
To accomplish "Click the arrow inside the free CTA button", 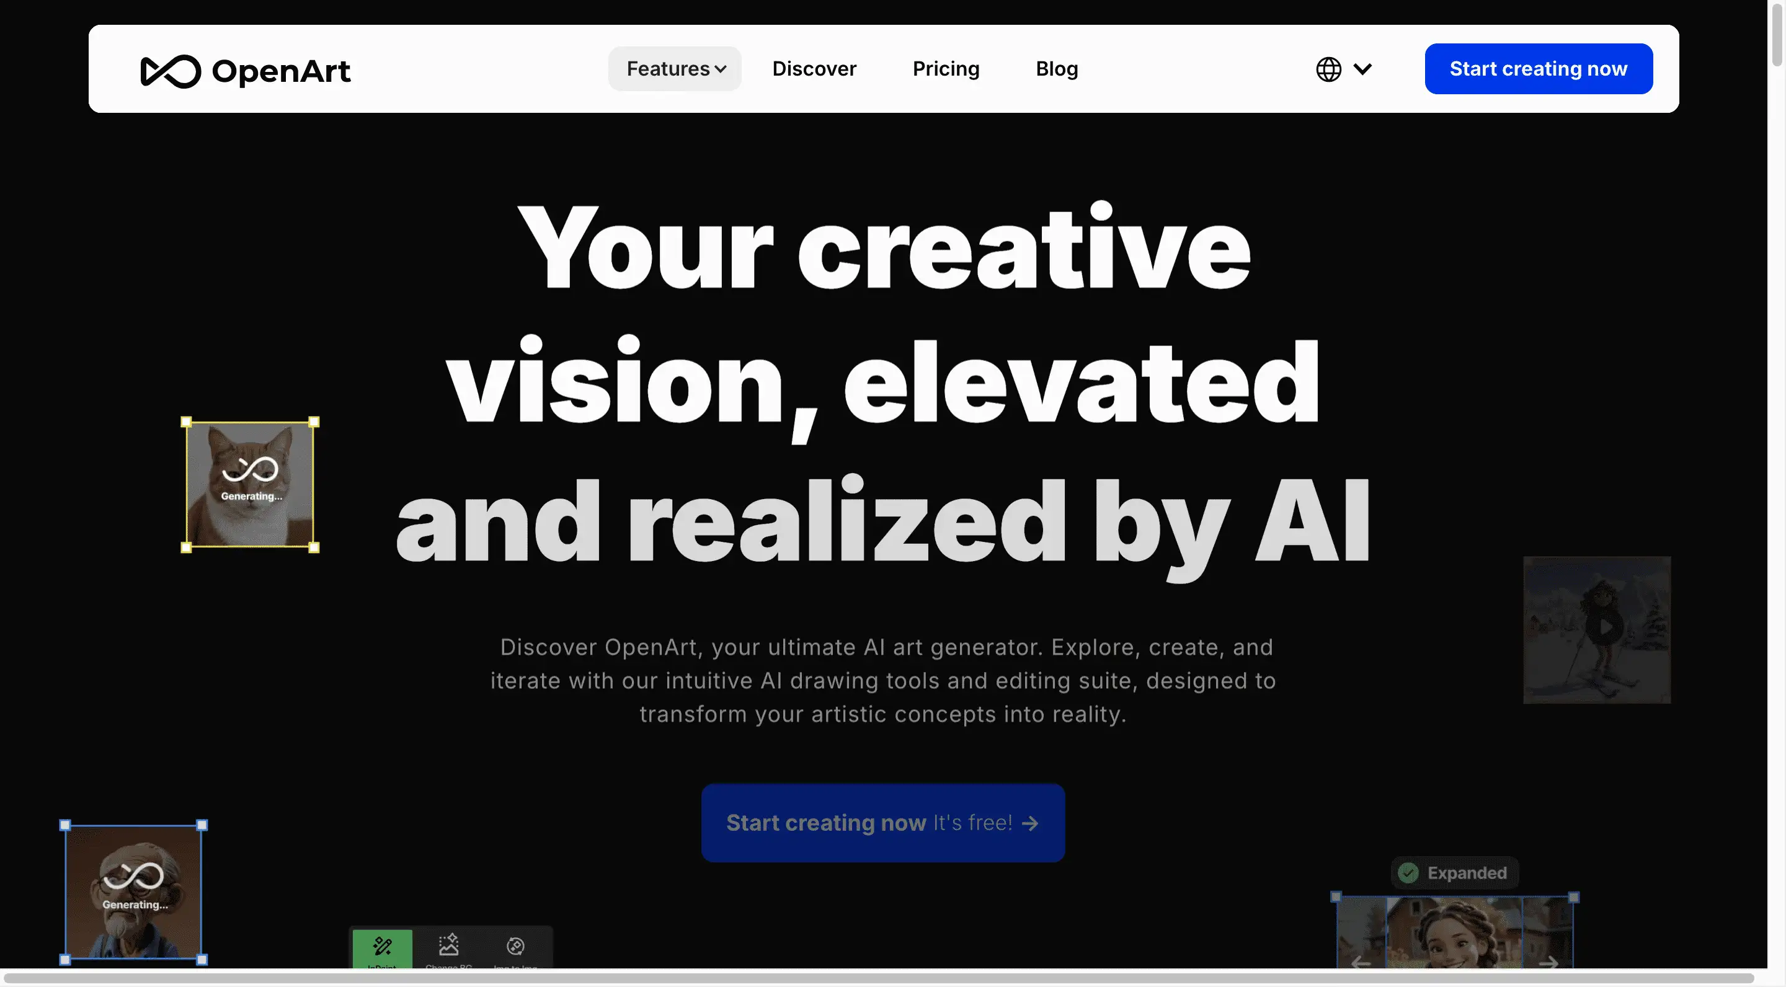I will tap(1031, 823).
